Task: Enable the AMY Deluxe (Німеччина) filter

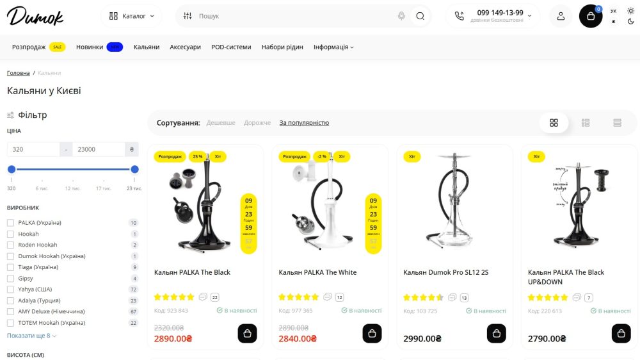Action: (11, 311)
